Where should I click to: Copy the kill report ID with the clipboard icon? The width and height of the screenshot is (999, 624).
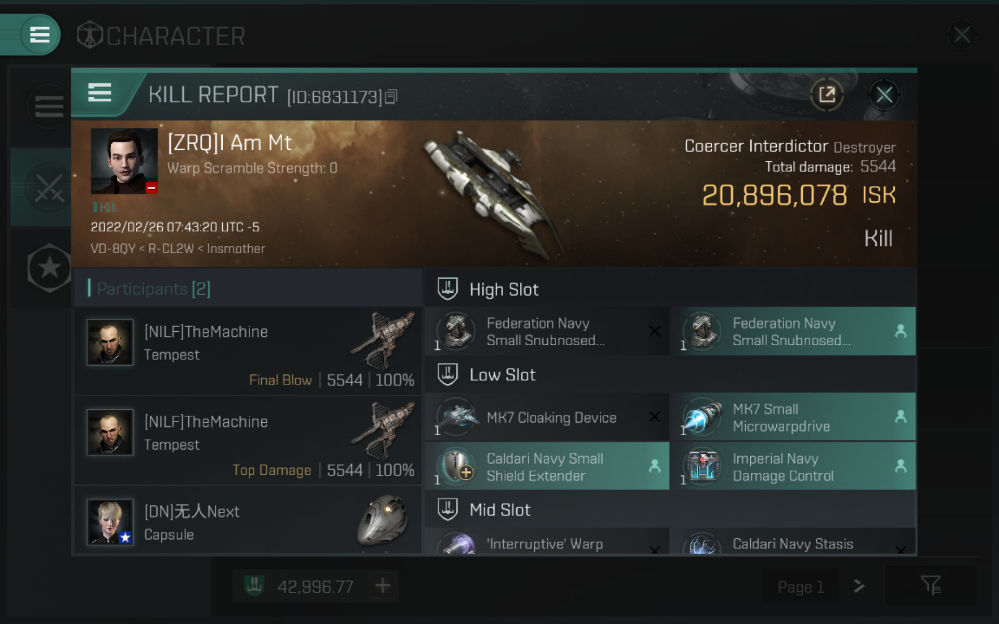point(391,97)
